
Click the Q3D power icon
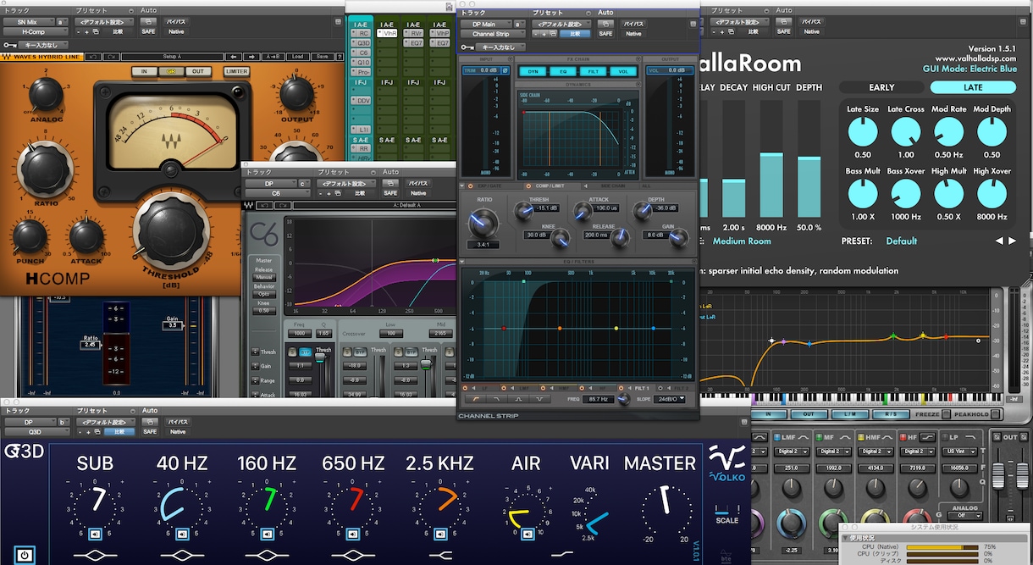click(x=25, y=555)
